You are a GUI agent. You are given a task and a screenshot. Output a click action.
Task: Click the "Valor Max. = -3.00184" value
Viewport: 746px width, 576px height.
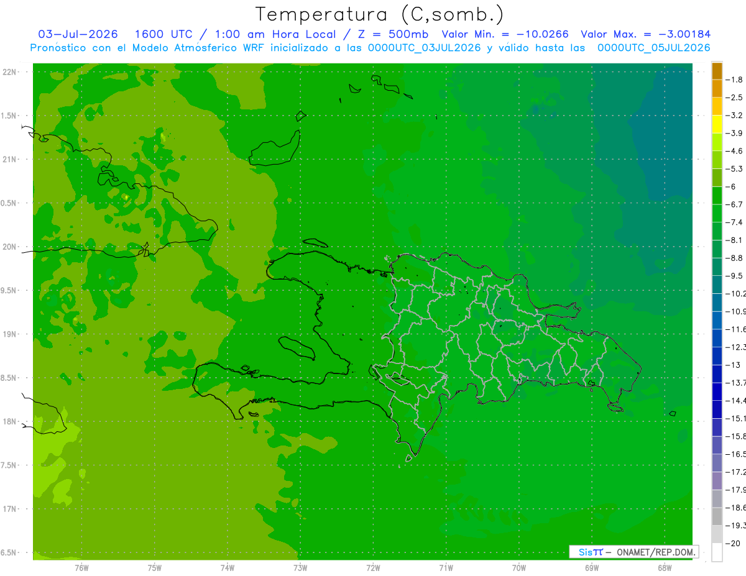[x=645, y=34]
